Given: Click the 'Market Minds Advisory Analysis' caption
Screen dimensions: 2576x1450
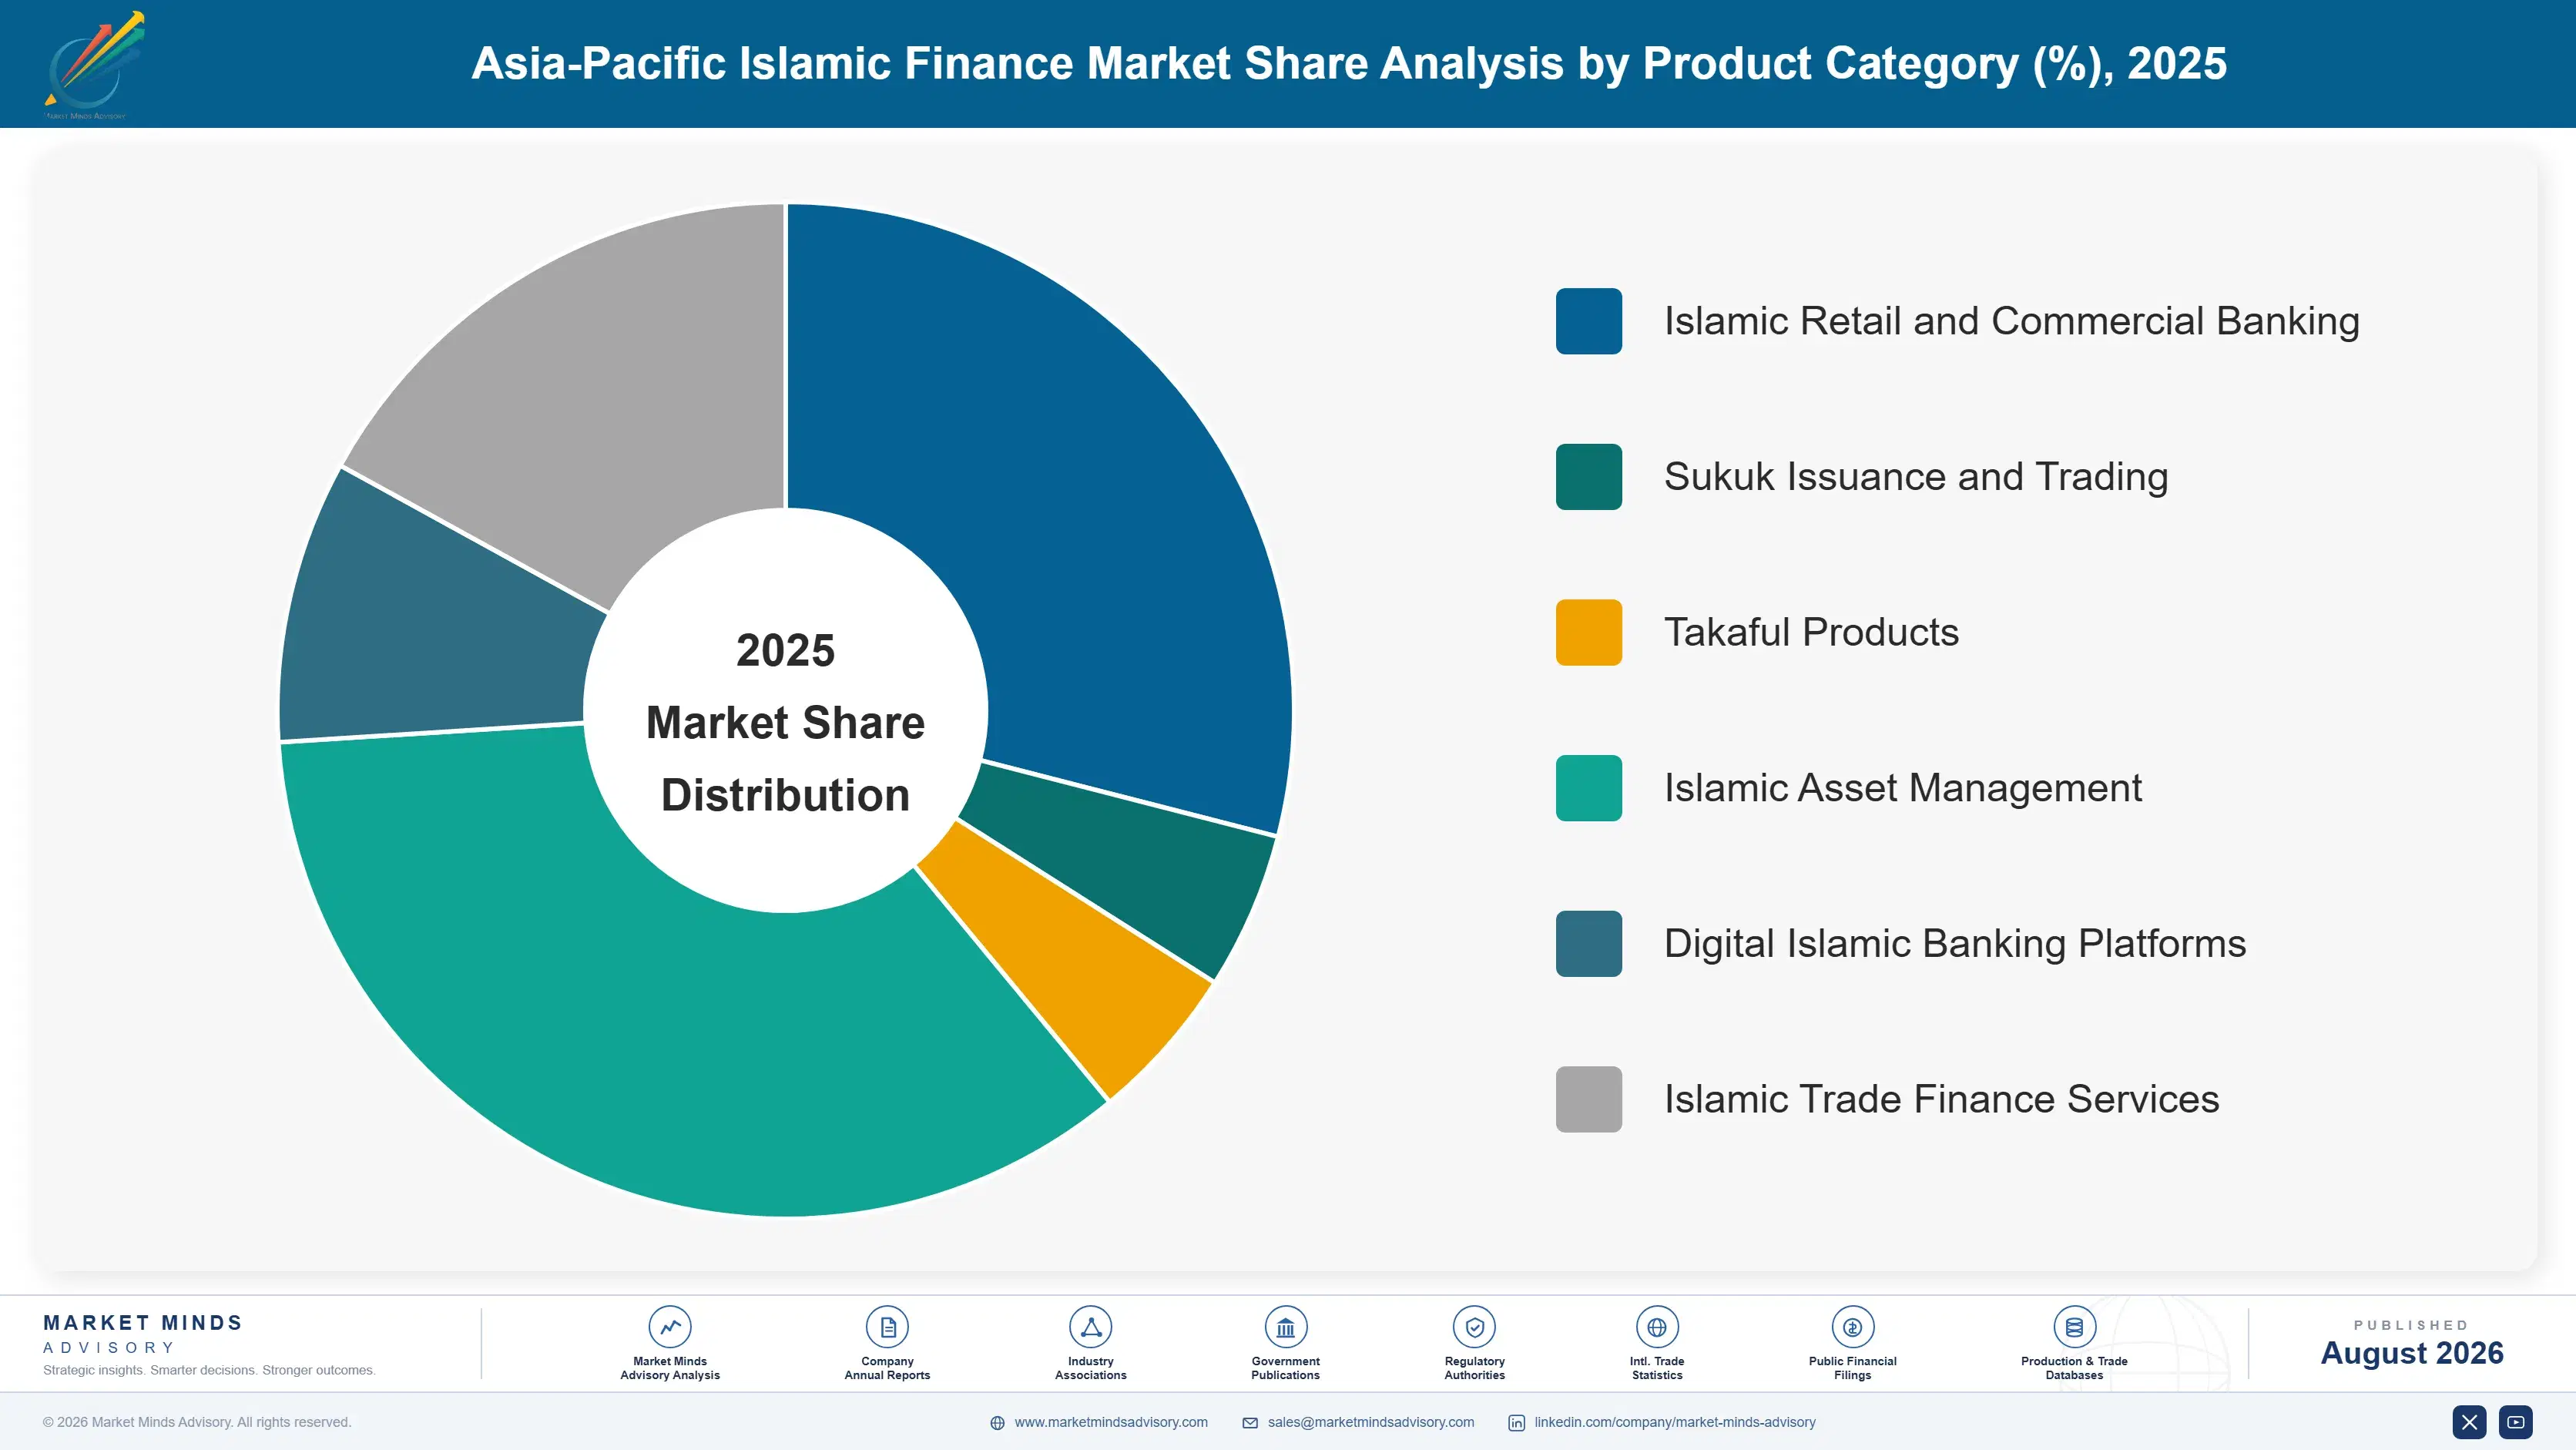Looking at the screenshot, I should (x=670, y=1368).
